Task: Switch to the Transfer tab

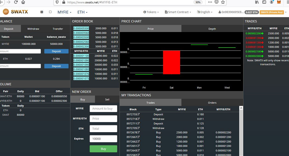Action: pyautogui.click(x=58, y=29)
